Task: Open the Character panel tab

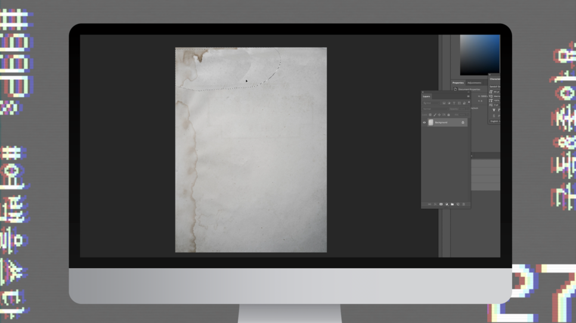Action: pyautogui.click(x=495, y=79)
